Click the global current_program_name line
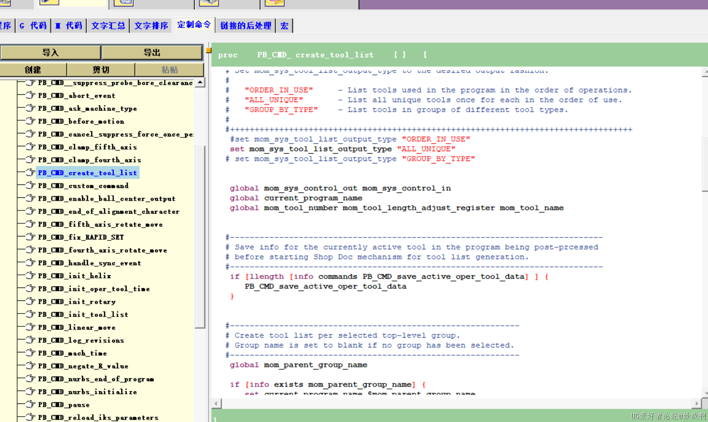 pyautogui.click(x=296, y=198)
